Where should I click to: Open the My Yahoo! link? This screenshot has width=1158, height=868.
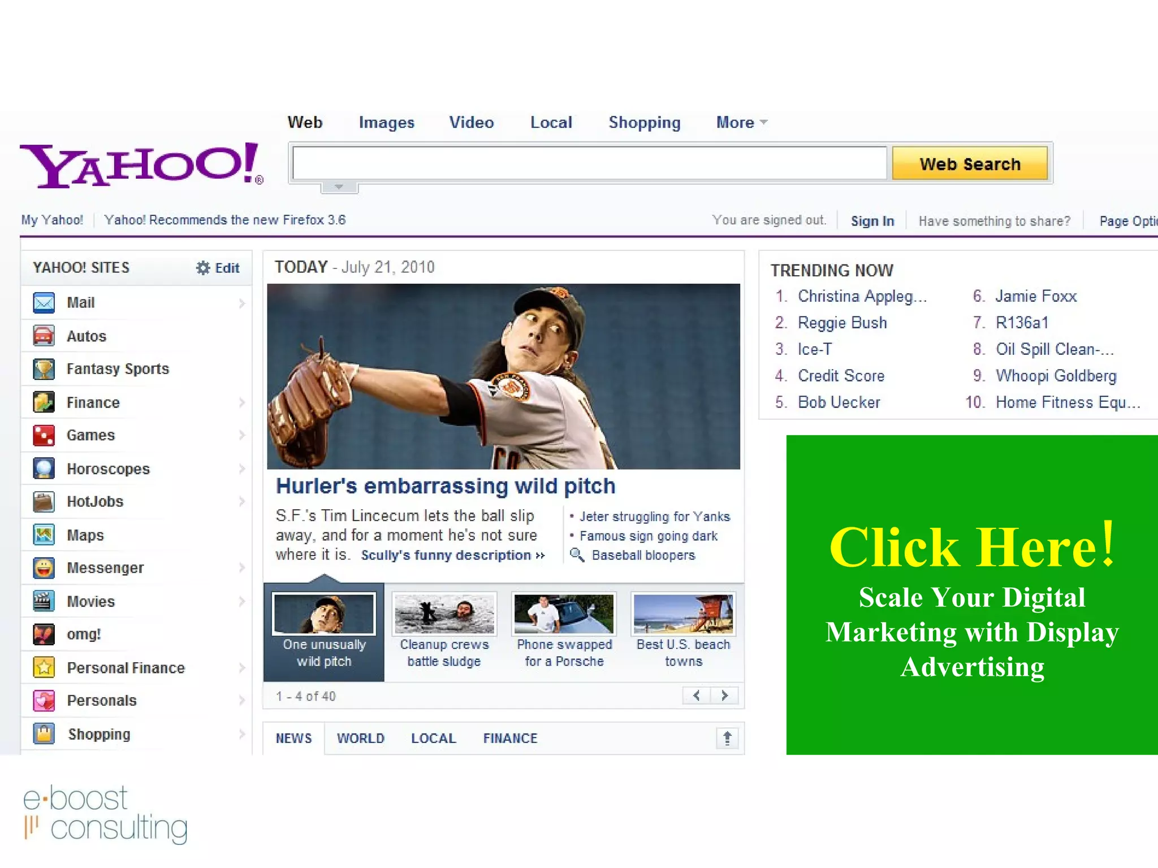[x=52, y=220]
